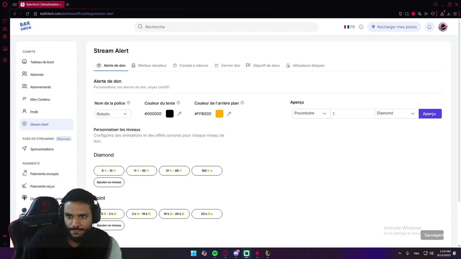Viewport: 461px width, 259px height.
Task: Open Abonnés in sidebar
Action: (x=46, y=74)
